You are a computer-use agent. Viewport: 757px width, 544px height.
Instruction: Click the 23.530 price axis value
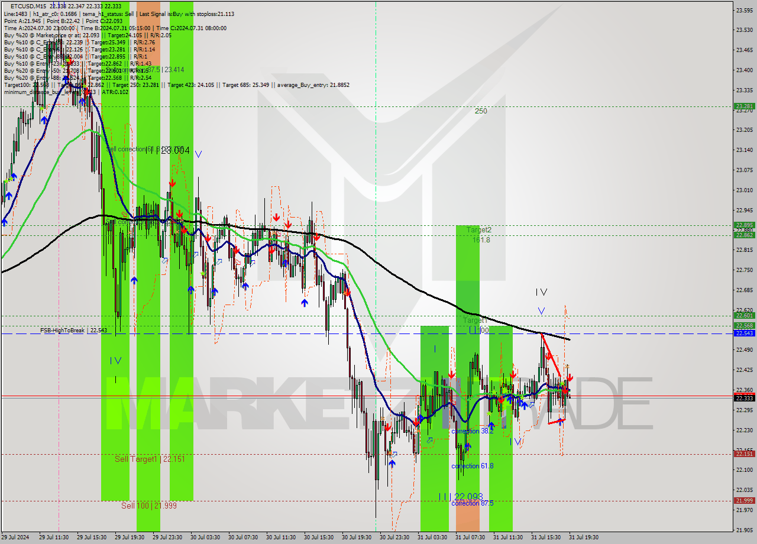[x=744, y=30]
